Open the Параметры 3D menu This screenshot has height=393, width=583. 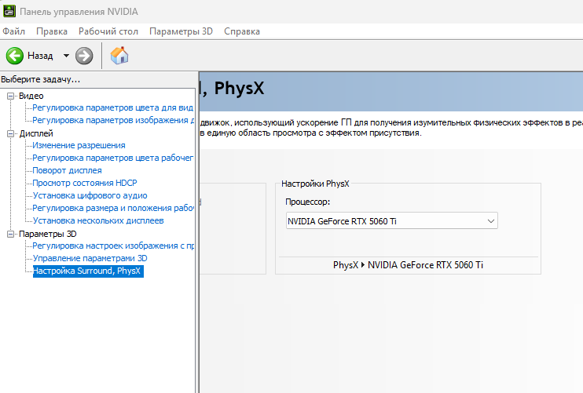click(181, 31)
